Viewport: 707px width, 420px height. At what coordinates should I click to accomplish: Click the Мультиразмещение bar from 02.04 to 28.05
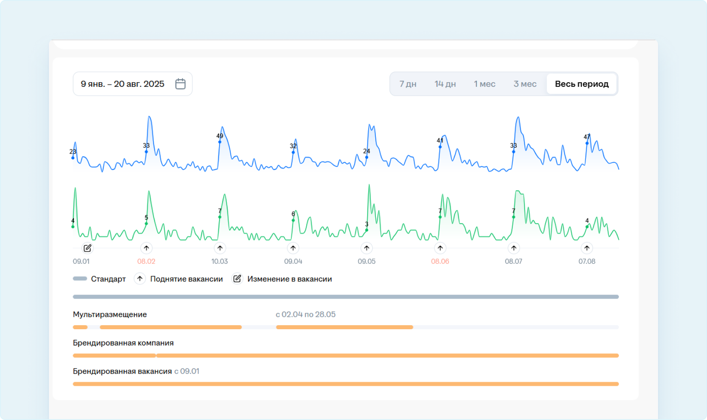click(x=344, y=327)
